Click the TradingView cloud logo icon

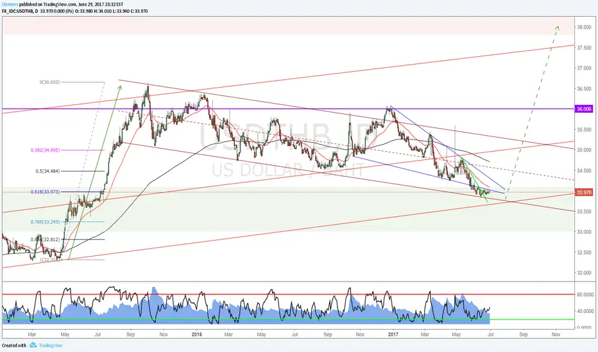(x=33, y=345)
